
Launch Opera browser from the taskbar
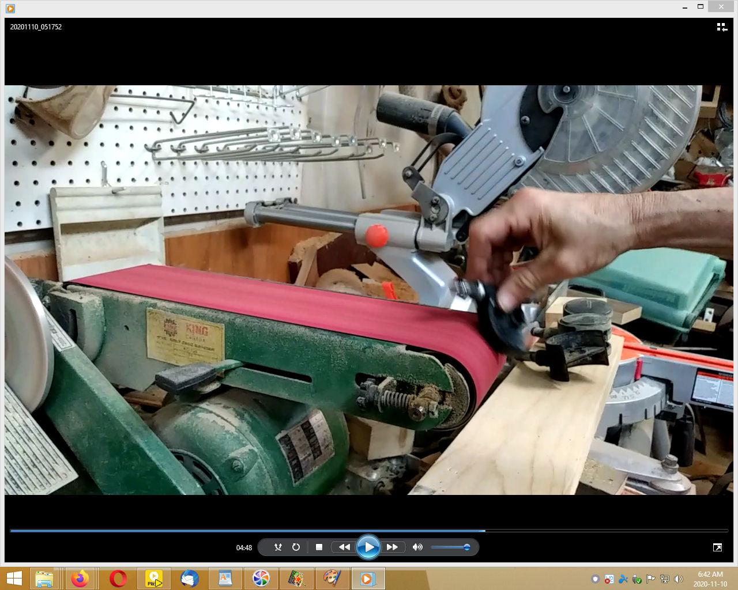click(x=118, y=578)
